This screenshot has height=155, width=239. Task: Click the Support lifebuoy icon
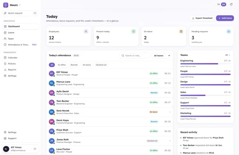coord(5,138)
